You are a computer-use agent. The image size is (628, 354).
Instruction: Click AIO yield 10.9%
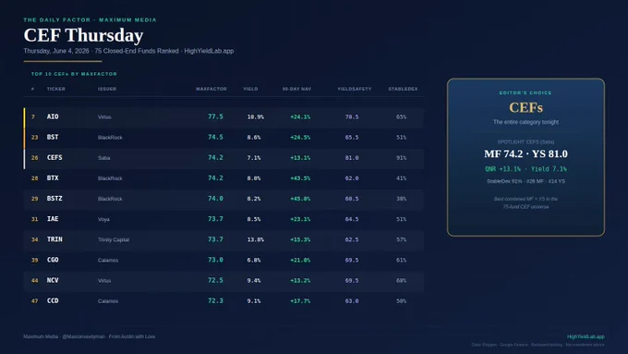(255, 117)
